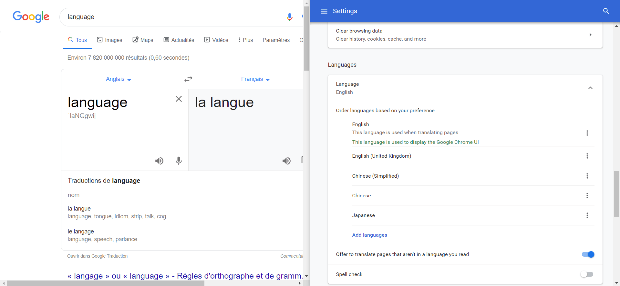The image size is (620, 286).
Task: Click the Commentaires feedback link
Action: point(292,256)
